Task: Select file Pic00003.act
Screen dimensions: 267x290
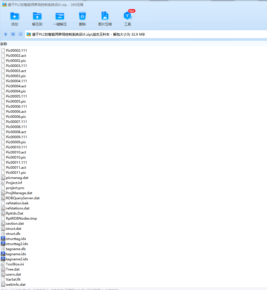Action: pos(14,71)
